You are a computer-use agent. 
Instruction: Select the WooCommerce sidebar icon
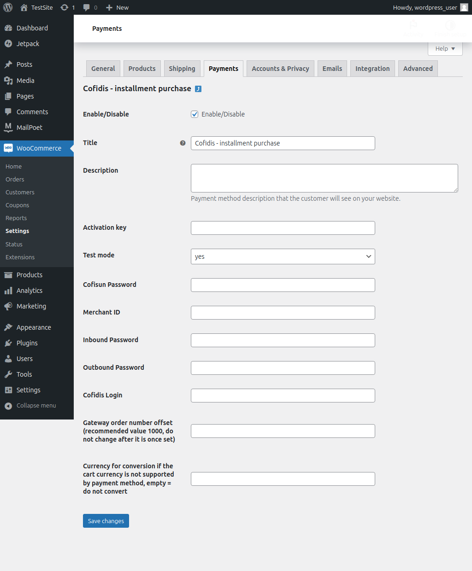(8, 148)
